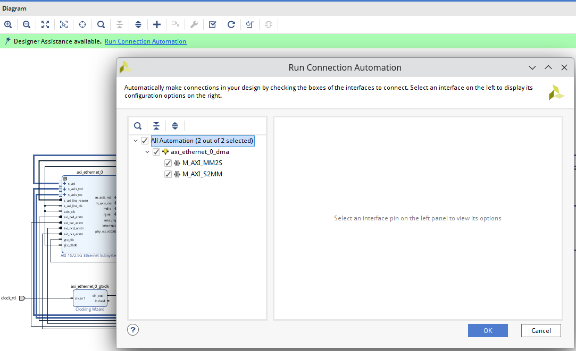Expand the s_axis_txc port on axi_ethernet_0
This screenshot has height=351, width=576.
click(65, 194)
